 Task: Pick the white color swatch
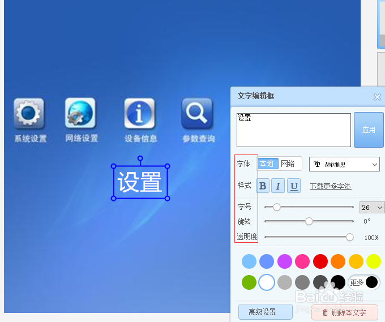[x=267, y=282]
